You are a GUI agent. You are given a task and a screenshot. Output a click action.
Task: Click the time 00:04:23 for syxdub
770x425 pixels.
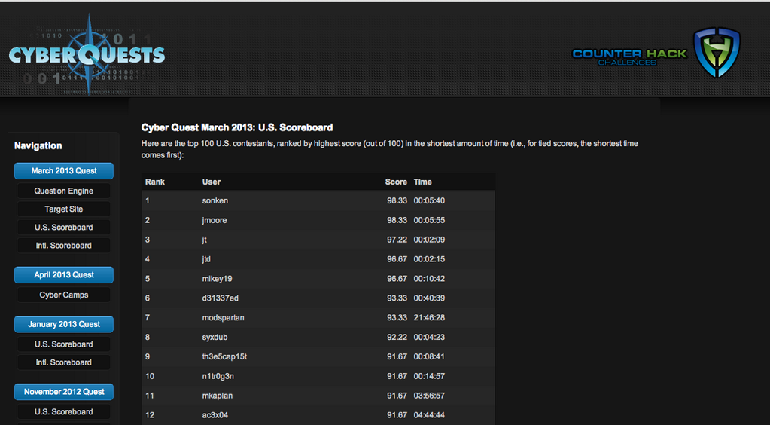[429, 338]
